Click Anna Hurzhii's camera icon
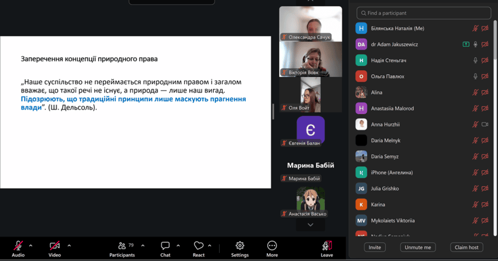 point(485,125)
